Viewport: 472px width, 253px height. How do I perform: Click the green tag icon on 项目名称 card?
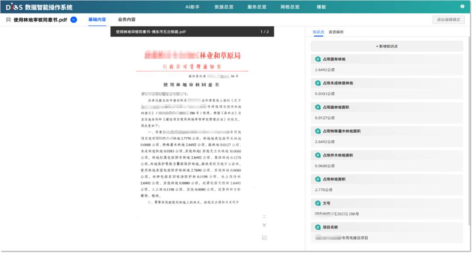point(318,227)
